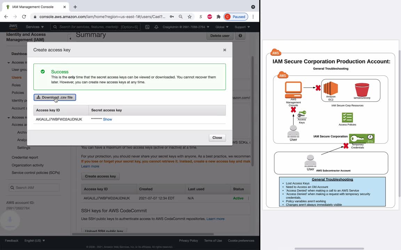Click the Active status in key table
This screenshot has height=250, width=401.
click(x=238, y=198)
